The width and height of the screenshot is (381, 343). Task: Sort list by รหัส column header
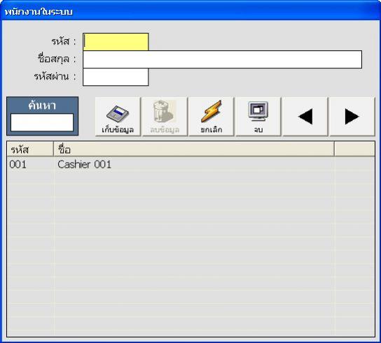tap(30, 149)
